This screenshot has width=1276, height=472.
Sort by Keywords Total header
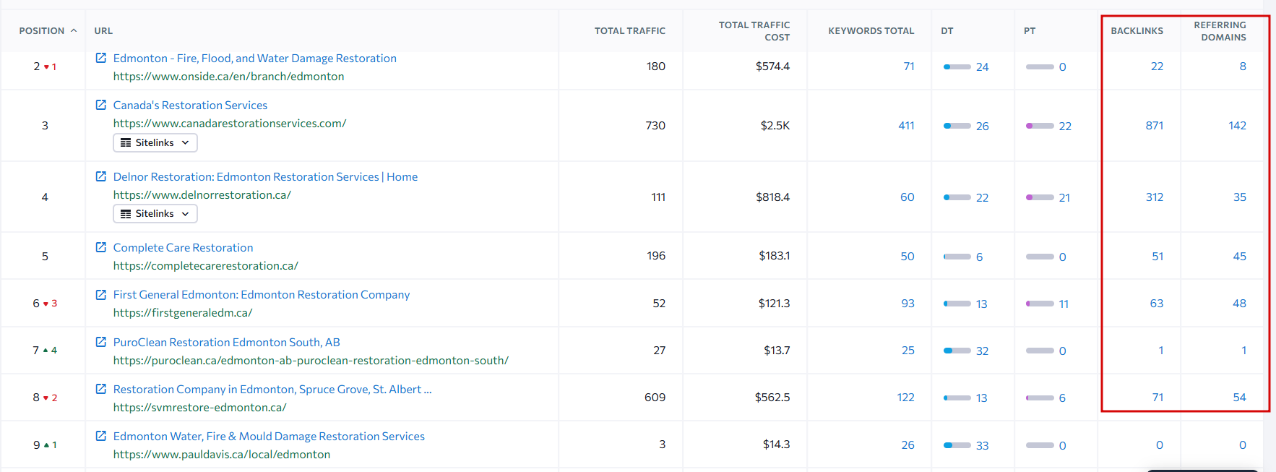[871, 30]
